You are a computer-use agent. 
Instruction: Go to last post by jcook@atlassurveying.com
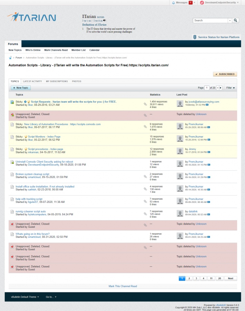(207, 105)
